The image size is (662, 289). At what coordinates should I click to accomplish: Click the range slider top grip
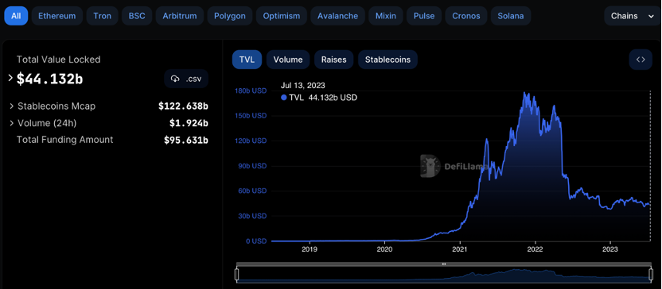point(443,264)
